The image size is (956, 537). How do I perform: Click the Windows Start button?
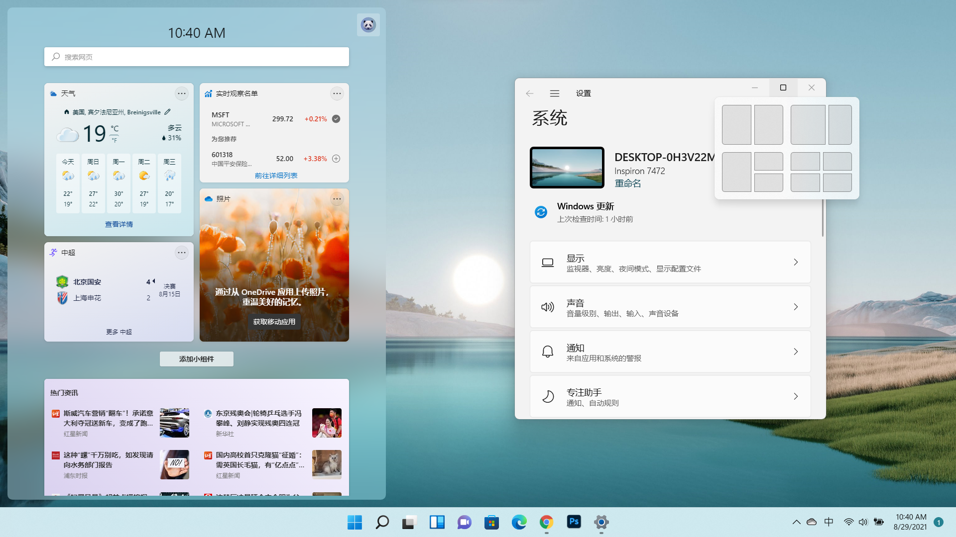coord(355,523)
